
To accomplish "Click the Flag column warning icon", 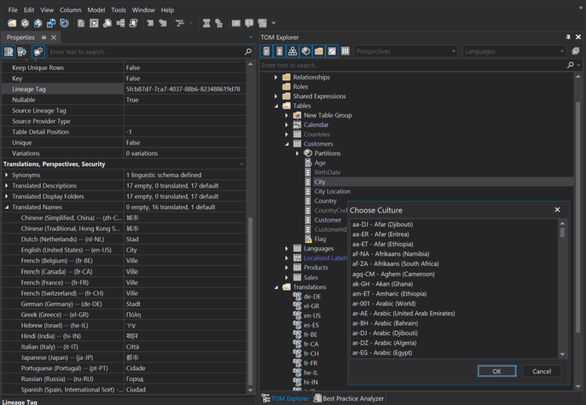I will point(308,239).
